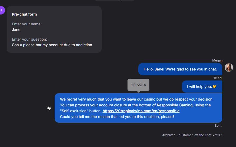Open the 20tropicalwins.com responsible gaming link
This screenshot has width=236, height=147.
pos(141,111)
